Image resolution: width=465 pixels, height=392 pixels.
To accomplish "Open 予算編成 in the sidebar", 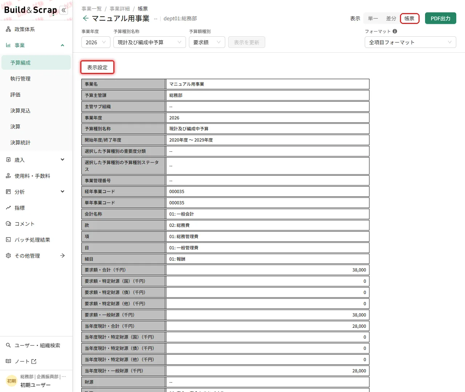I will 36,63.
